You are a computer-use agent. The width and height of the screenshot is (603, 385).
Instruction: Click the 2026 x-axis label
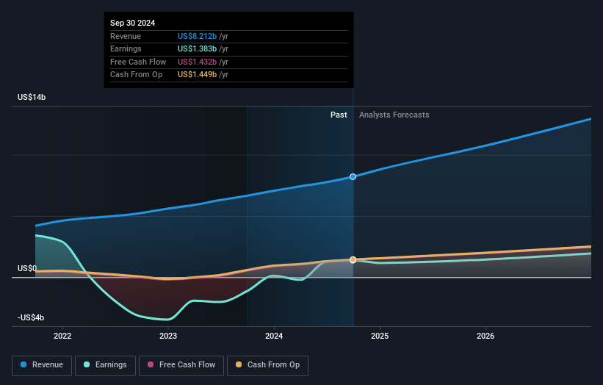coord(485,336)
